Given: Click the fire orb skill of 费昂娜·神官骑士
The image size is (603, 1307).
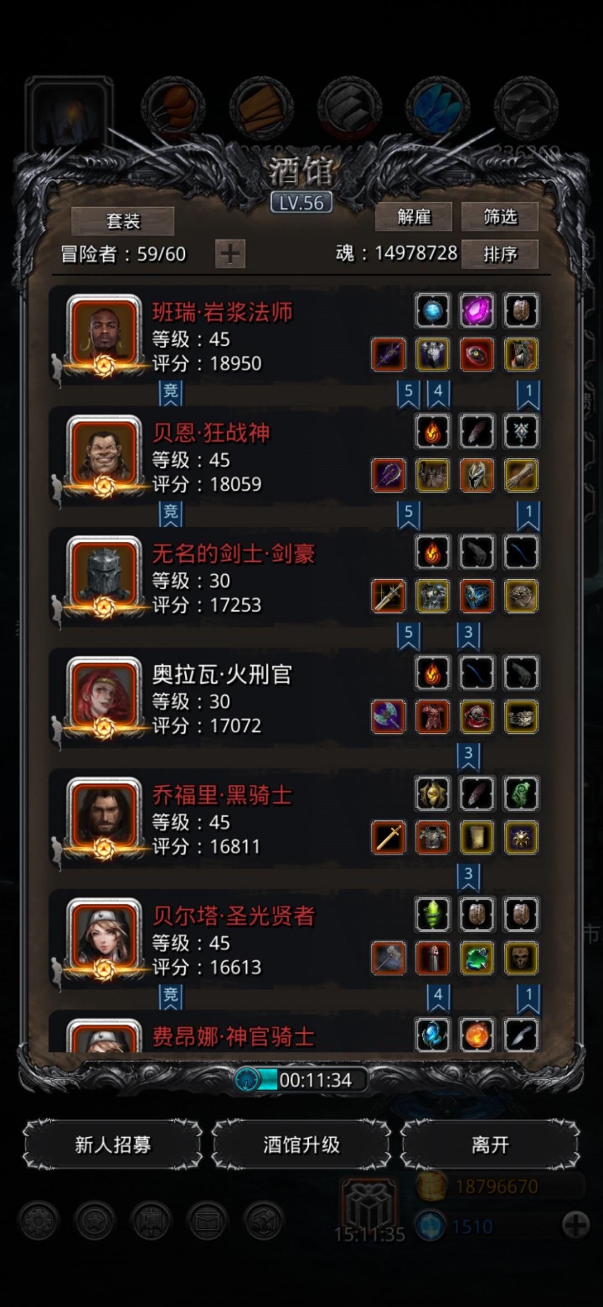Looking at the screenshot, I should pos(477,1035).
